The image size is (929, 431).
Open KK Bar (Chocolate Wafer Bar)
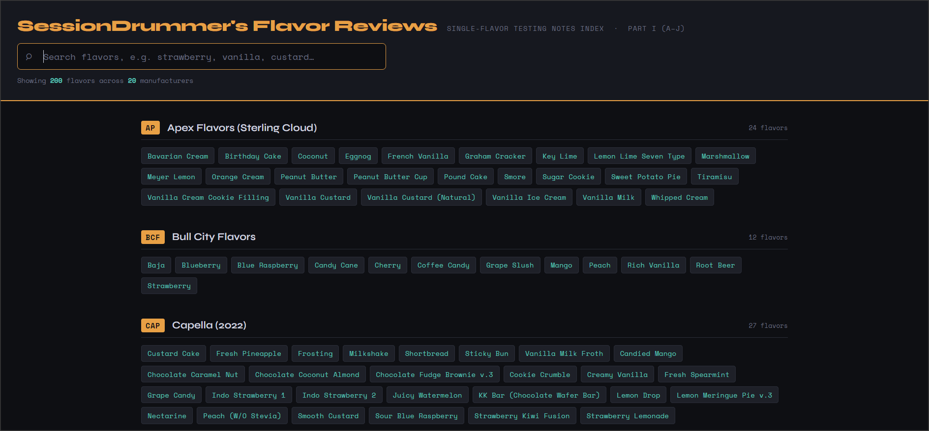click(x=539, y=395)
